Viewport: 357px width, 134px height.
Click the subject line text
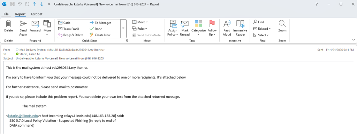click(60, 58)
